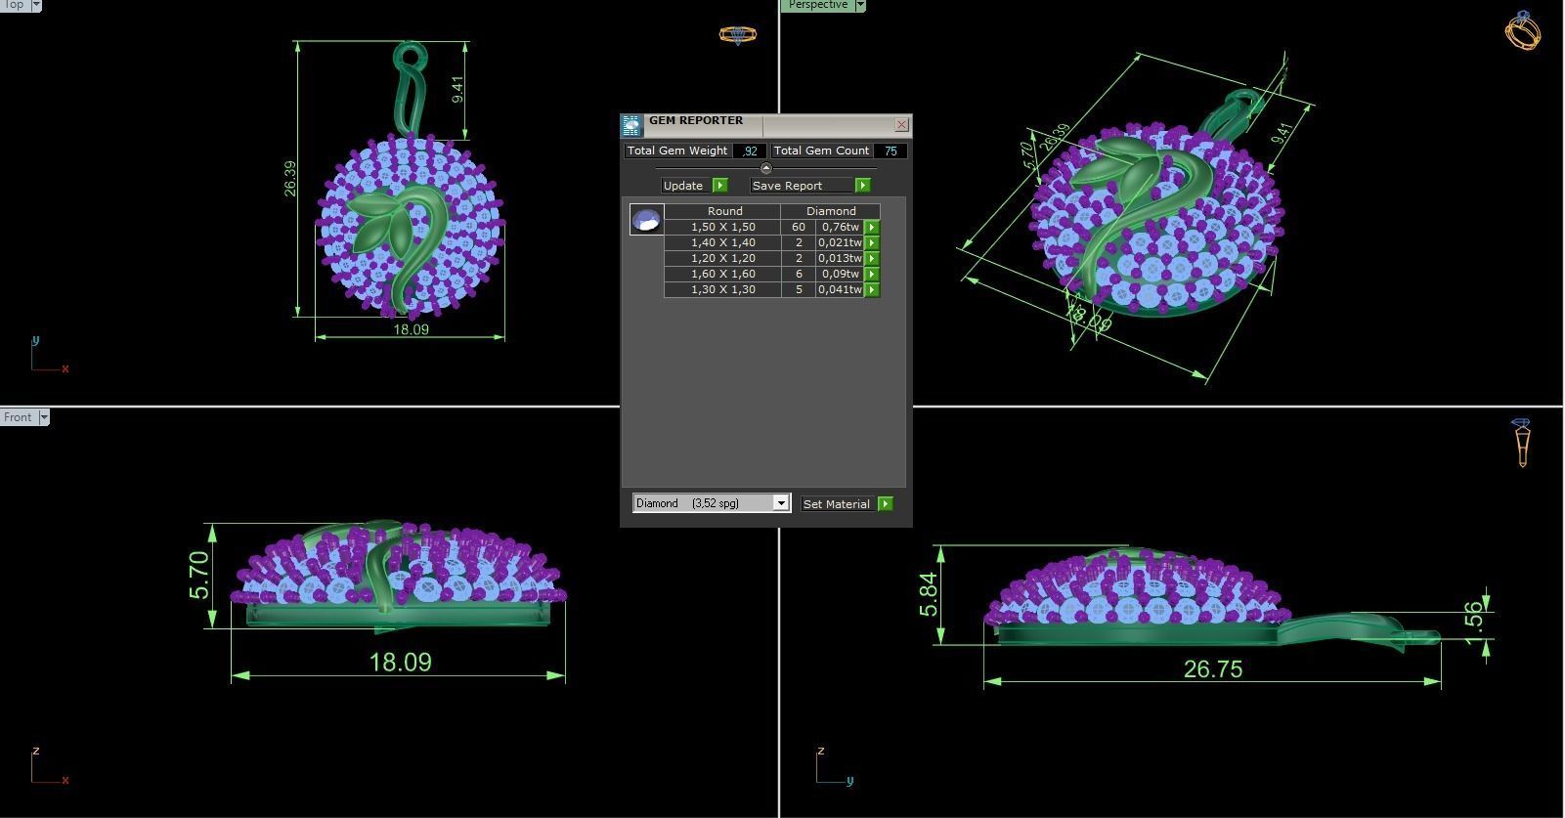1565x818 pixels.
Task: Click the 0,013tw weight cell
Action: click(841, 258)
